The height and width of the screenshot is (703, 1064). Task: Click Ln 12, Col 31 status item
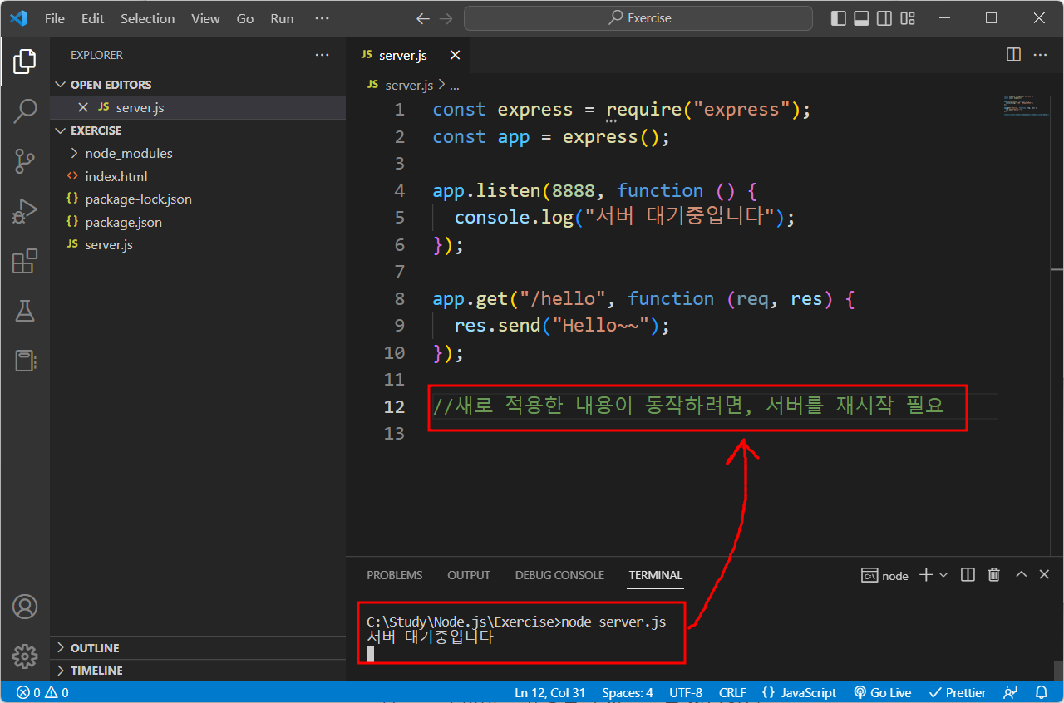click(x=550, y=692)
